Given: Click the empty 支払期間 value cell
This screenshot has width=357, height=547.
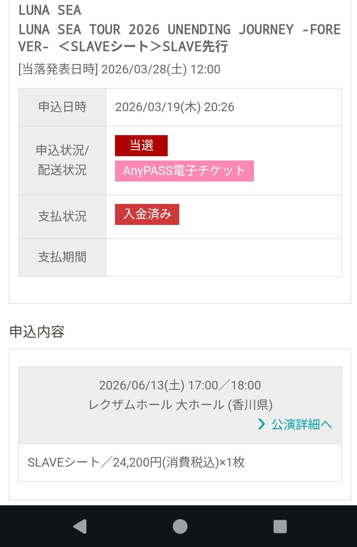Looking at the screenshot, I should pos(224,257).
